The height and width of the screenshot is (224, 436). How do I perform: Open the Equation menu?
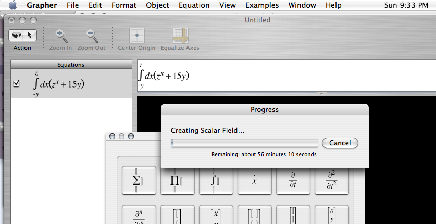(194, 5)
